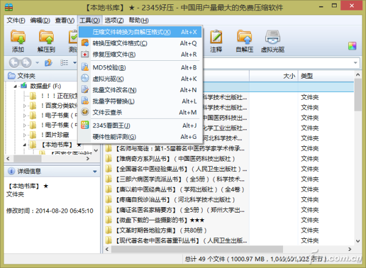Click the forward navigation arrow
Viewport: 366px width, 268px height.
(26, 63)
